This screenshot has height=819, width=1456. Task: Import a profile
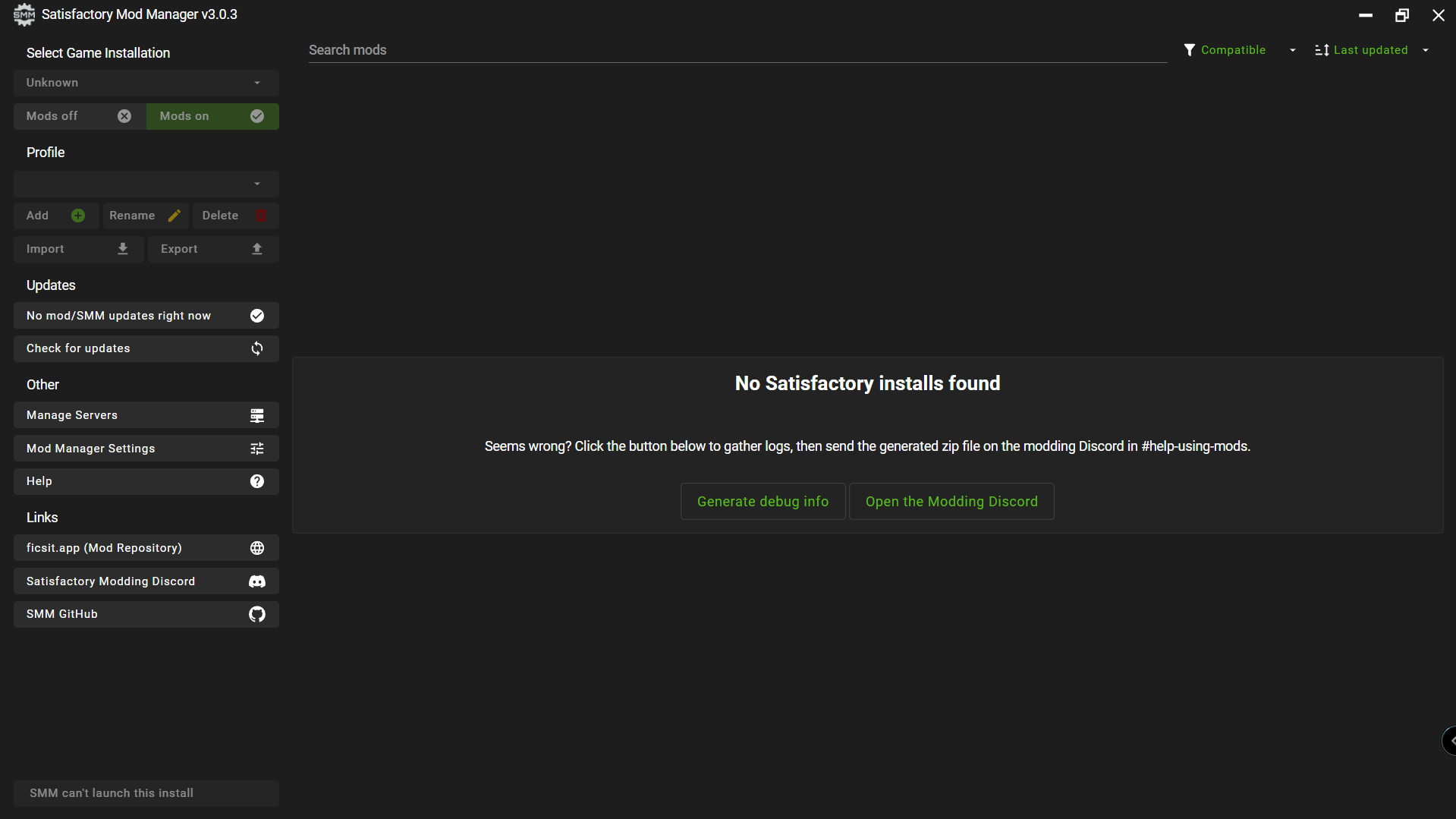pyautogui.click(x=79, y=249)
